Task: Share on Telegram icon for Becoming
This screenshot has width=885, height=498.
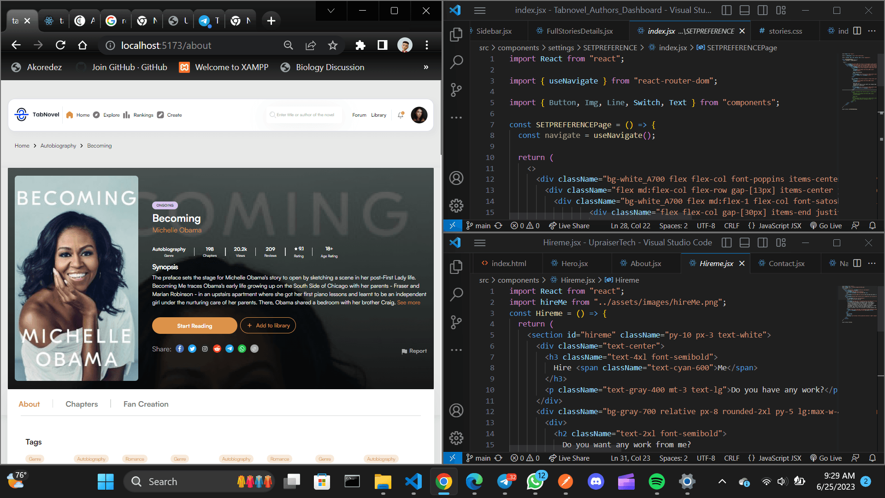Action: [230, 349]
